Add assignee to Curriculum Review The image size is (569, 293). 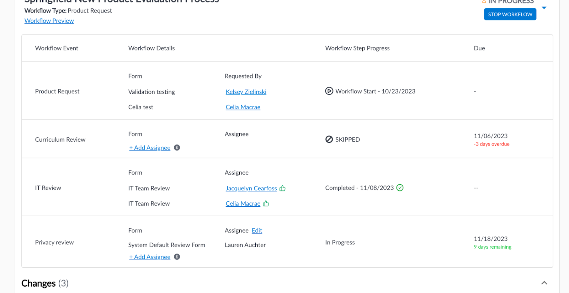[150, 148]
